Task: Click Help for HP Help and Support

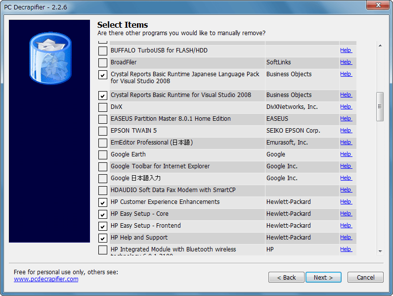Action: coord(346,238)
